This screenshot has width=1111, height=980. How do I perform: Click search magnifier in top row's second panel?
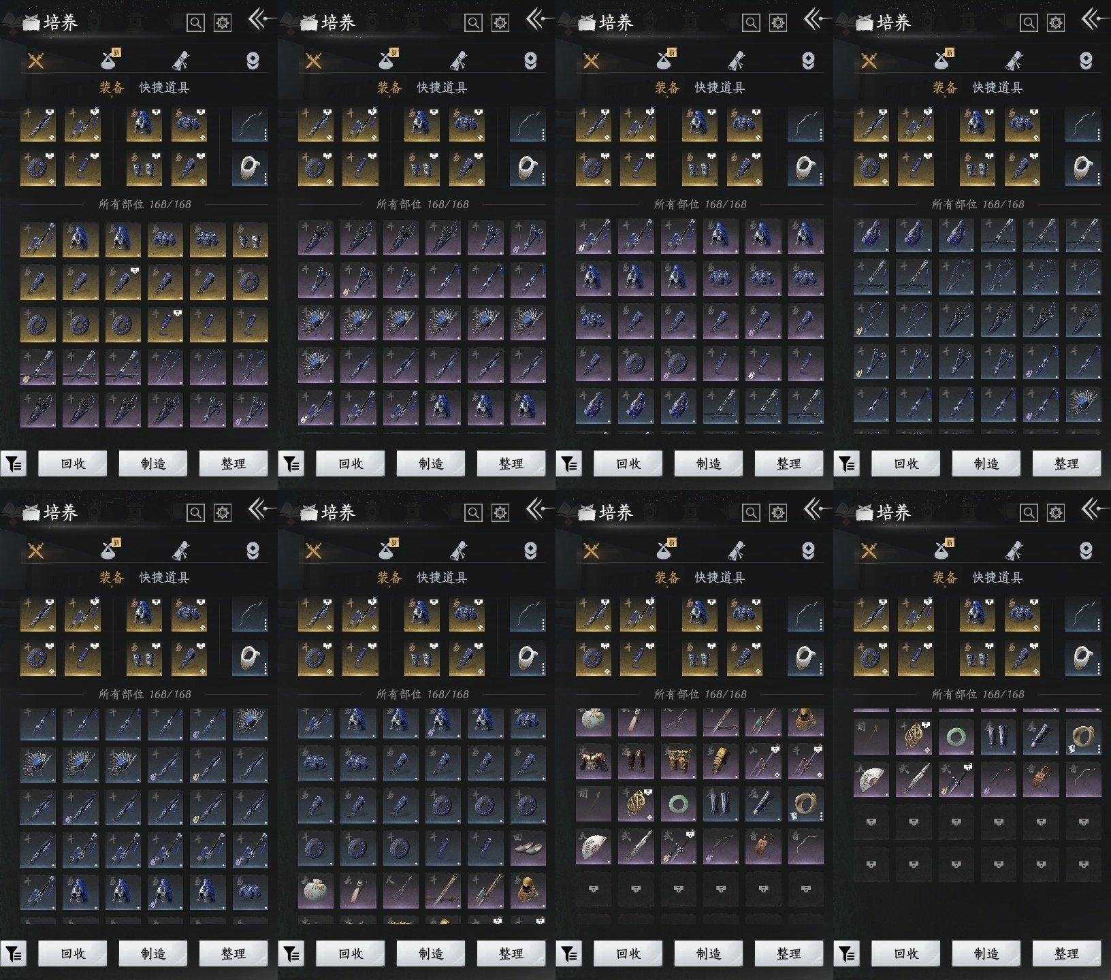[x=473, y=23]
